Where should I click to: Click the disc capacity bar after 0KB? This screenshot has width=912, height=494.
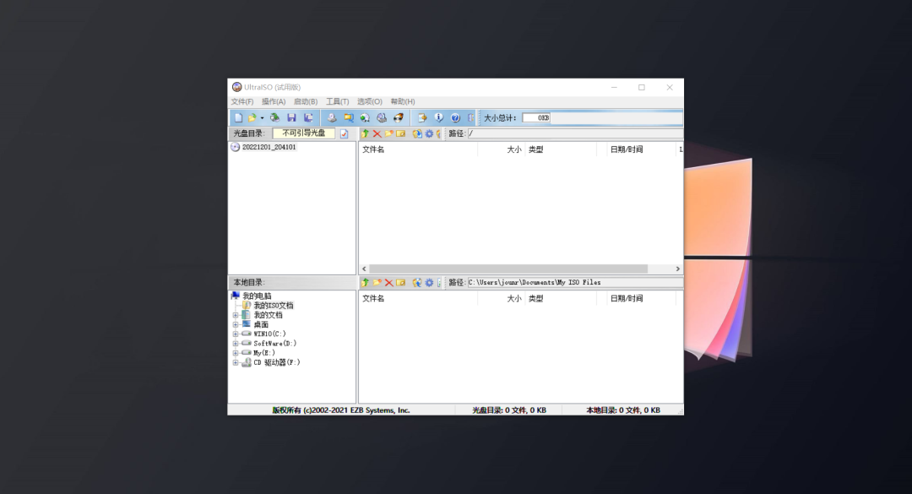click(x=616, y=117)
